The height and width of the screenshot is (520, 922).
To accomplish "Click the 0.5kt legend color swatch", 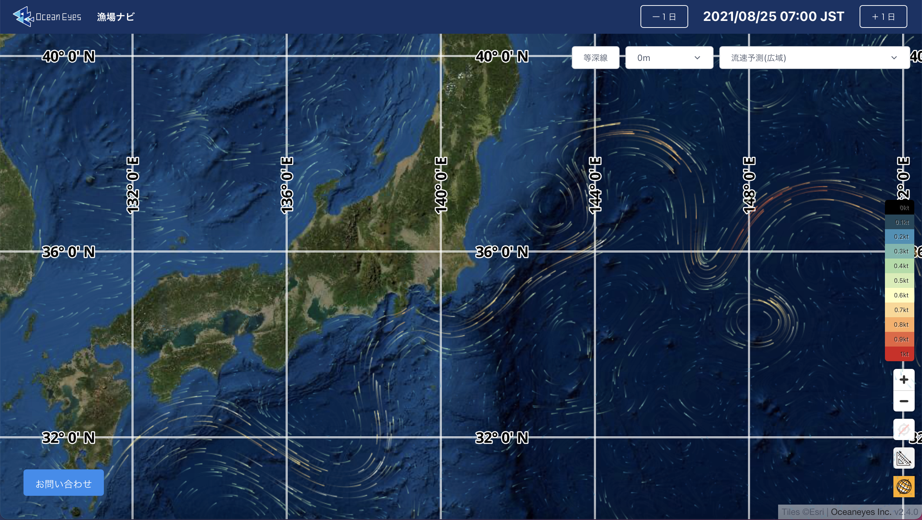I will (899, 281).
